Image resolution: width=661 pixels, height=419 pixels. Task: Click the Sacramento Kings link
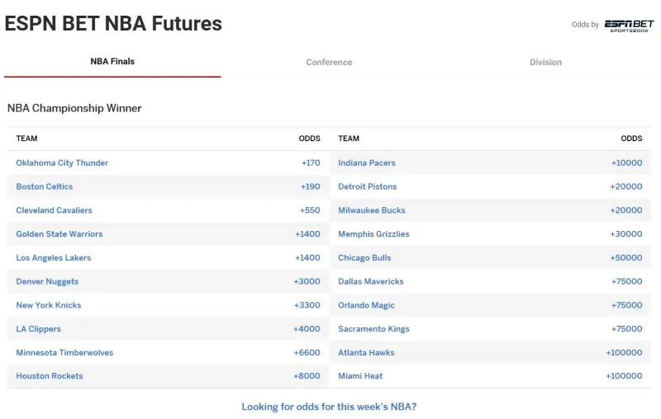coord(373,329)
